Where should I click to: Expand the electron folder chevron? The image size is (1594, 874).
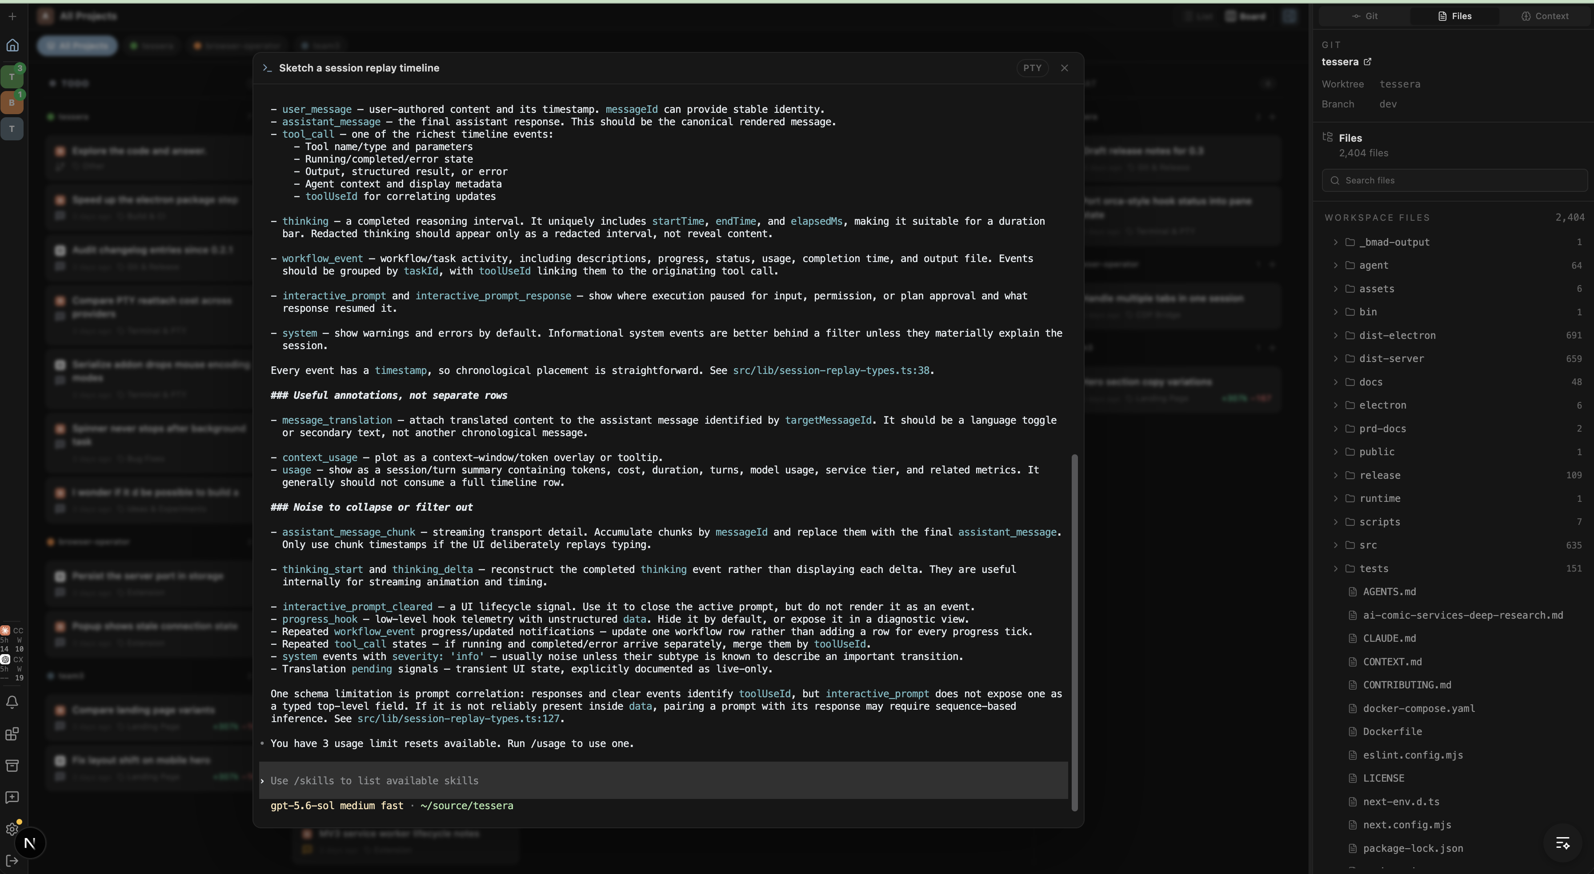1335,405
